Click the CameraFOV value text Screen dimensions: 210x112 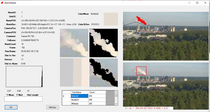click(x=38, y=32)
